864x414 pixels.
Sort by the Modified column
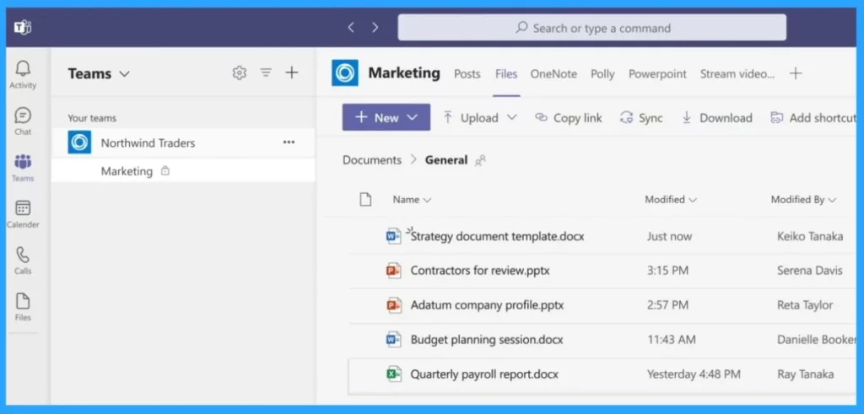click(x=671, y=199)
